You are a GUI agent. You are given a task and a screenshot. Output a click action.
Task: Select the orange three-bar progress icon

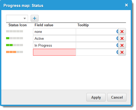click(x=15, y=52)
